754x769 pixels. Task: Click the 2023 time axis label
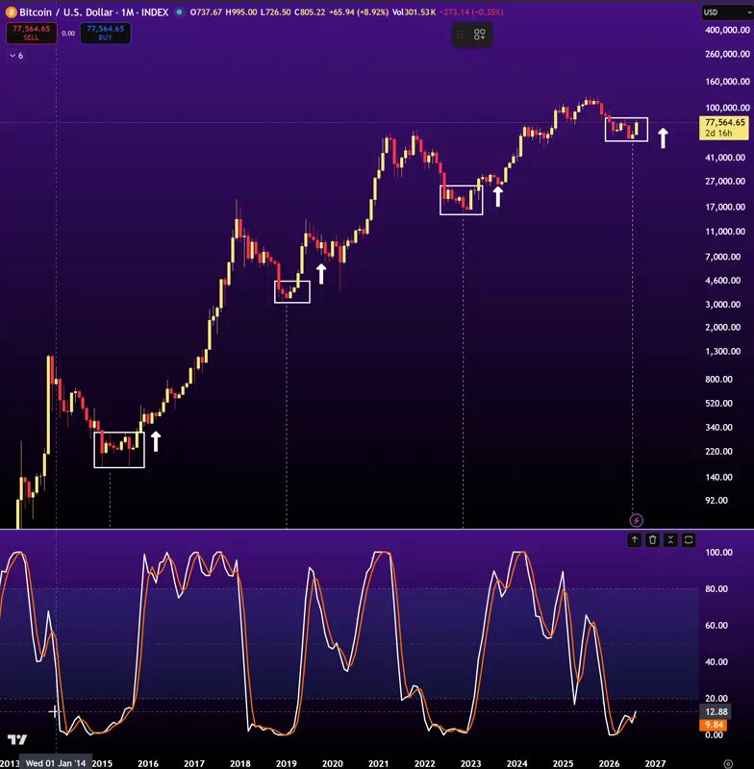(x=470, y=763)
